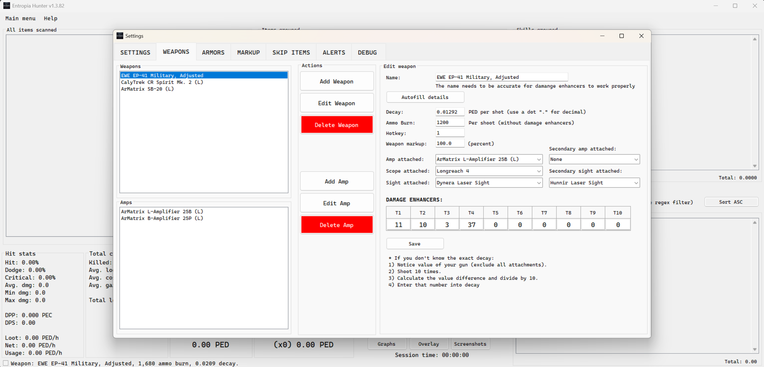
Task: Select CalyTrek CR Spirit Mk. 2 weapon
Action: coord(162,82)
